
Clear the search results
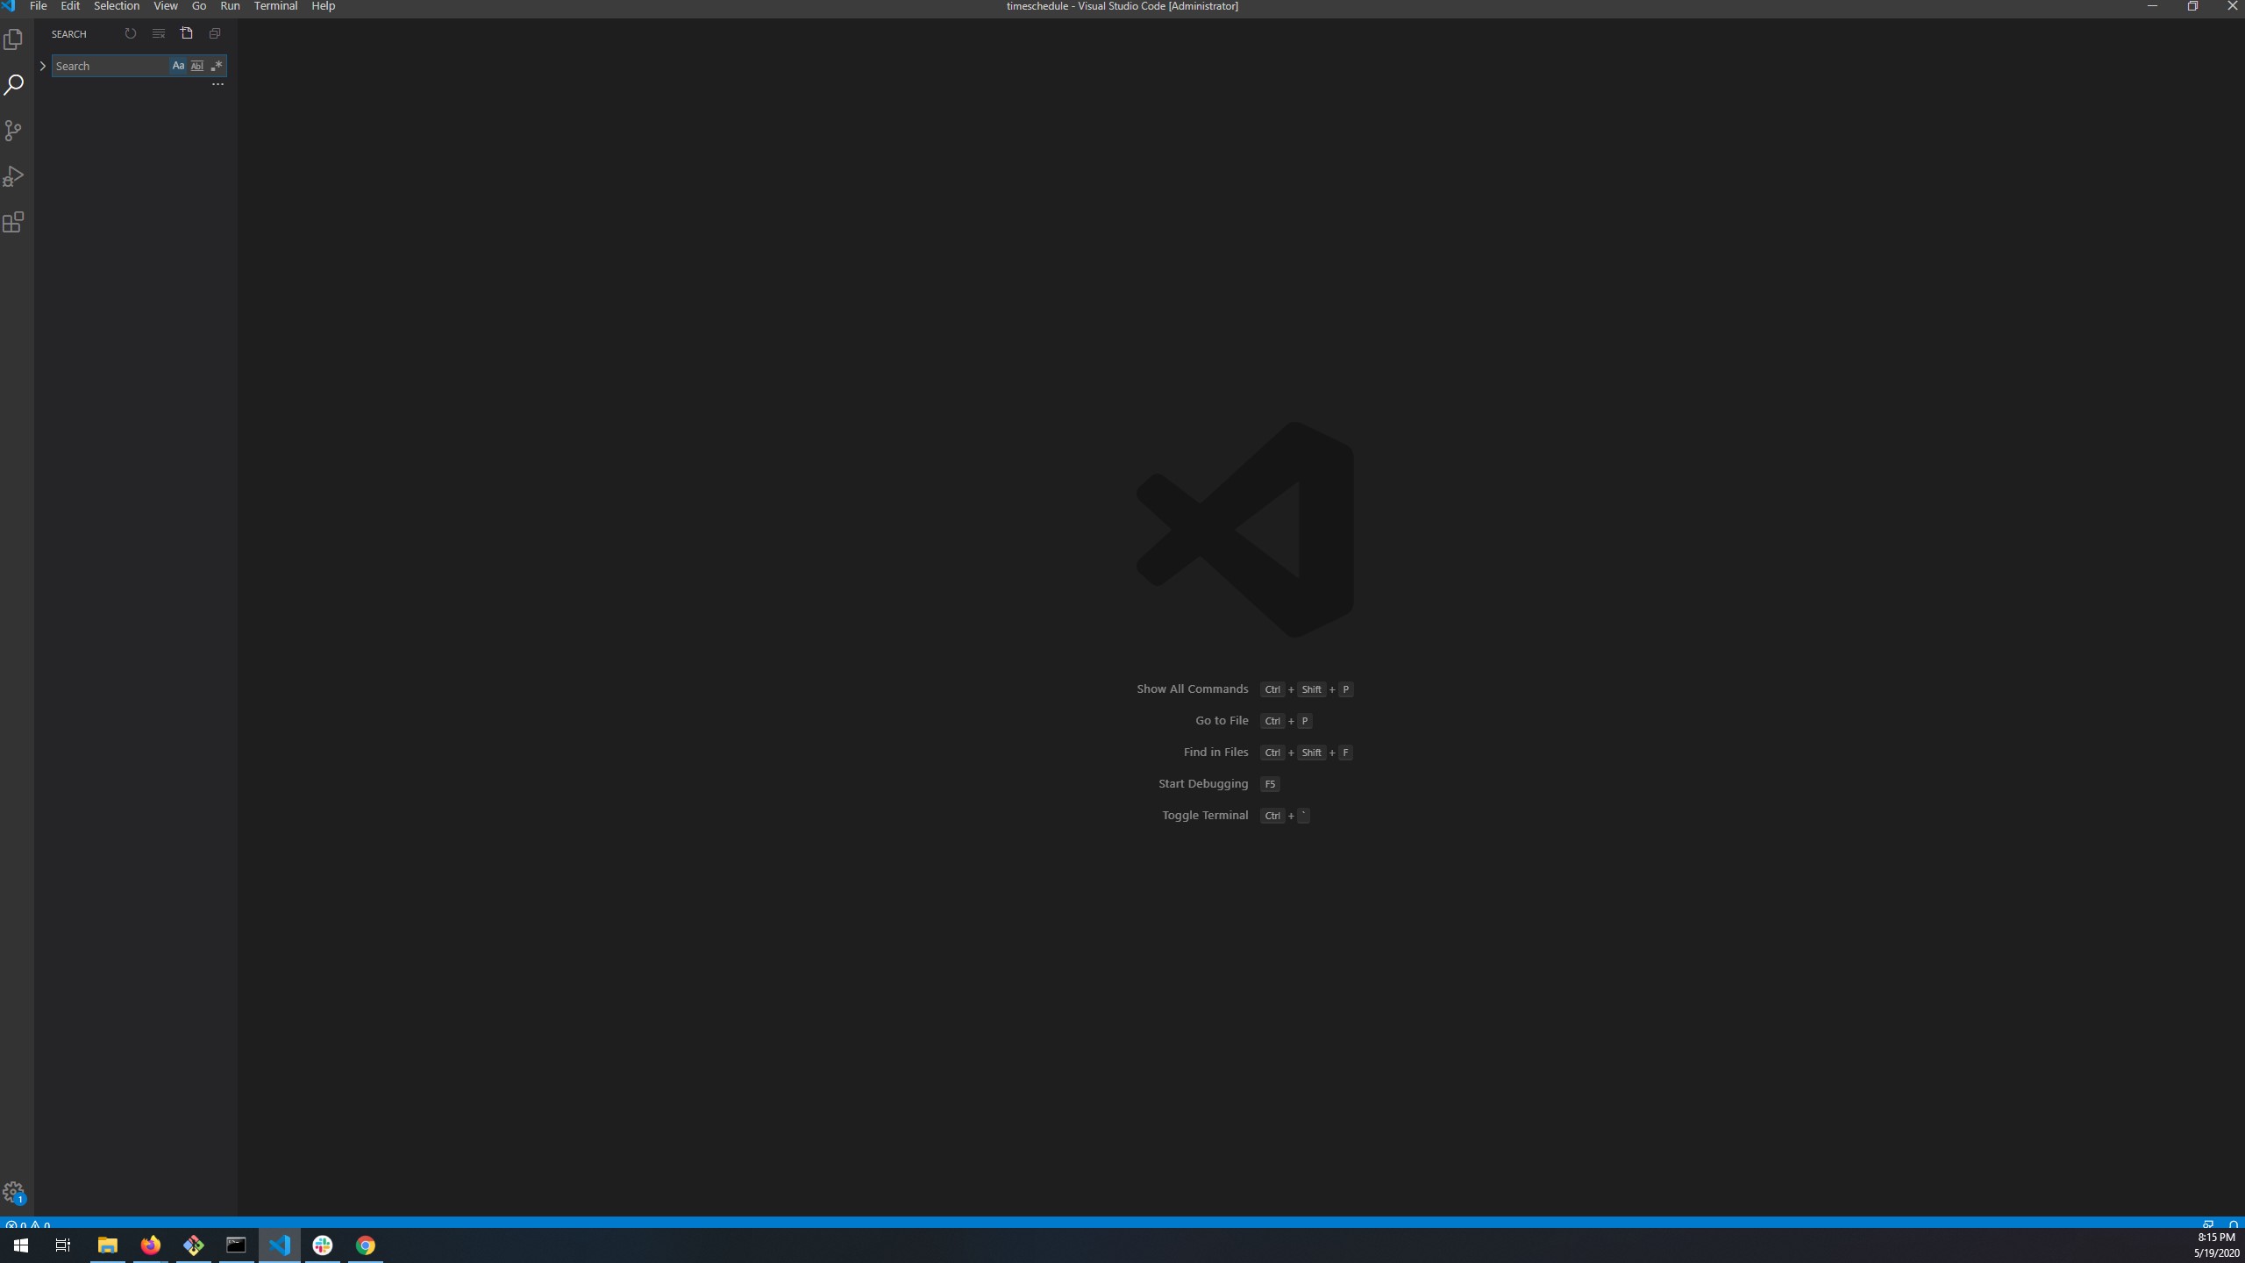coord(159,33)
